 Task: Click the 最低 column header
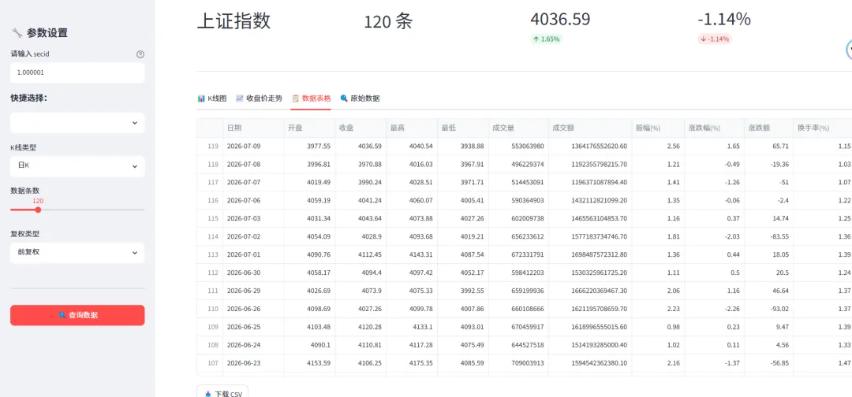[x=463, y=128]
